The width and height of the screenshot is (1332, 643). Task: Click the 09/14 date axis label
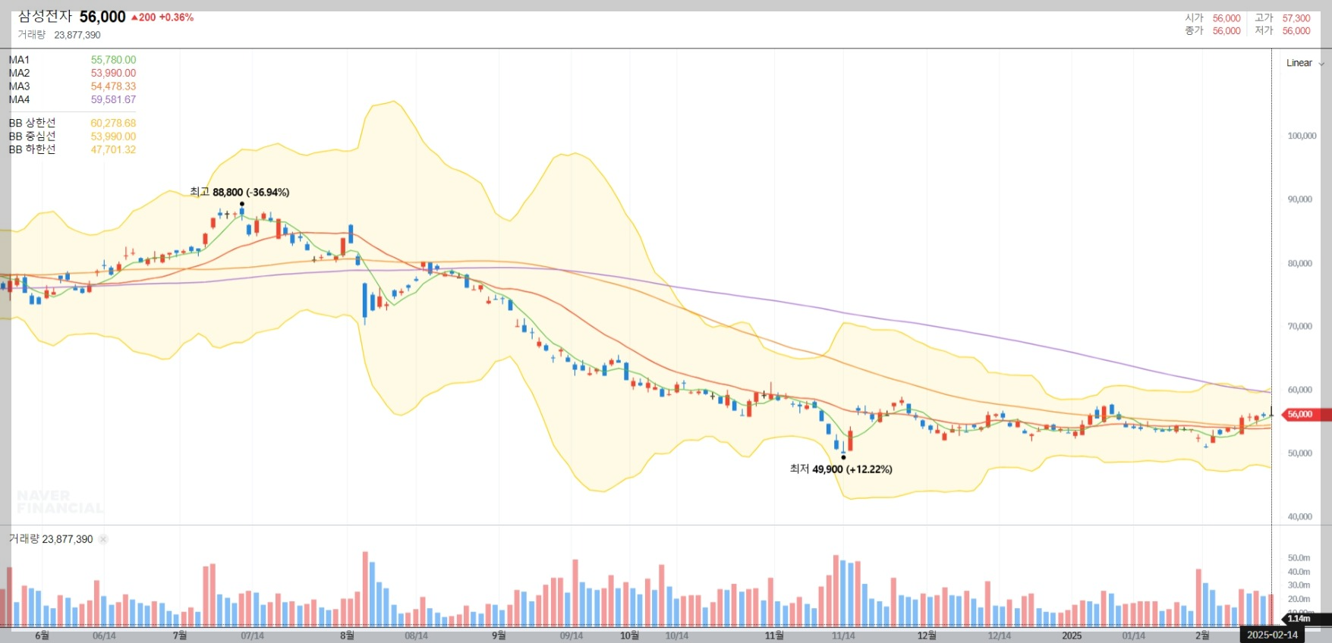click(572, 635)
